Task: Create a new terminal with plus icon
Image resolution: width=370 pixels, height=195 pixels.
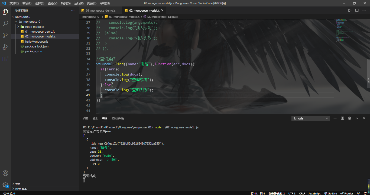Action: coord(335,118)
